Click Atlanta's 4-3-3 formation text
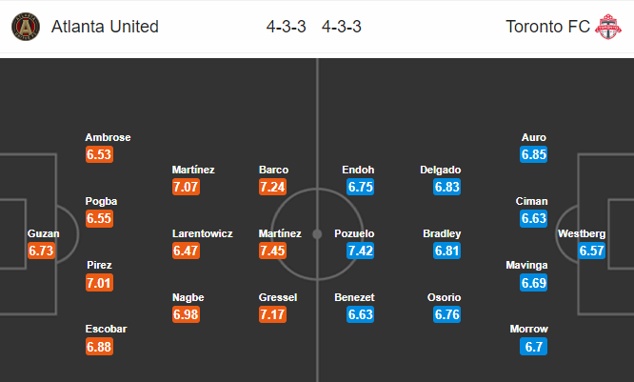Image resolution: width=634 pixels, height=382 pixels. 286,27
